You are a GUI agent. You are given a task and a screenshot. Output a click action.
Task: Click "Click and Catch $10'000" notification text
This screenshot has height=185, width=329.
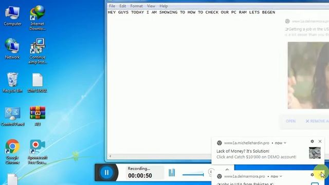click(x=257, y=157)
